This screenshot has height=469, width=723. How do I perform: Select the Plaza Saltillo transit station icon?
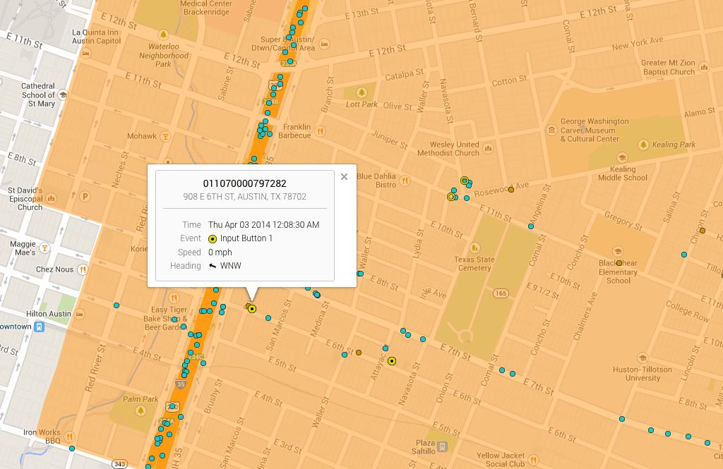[442, 446]
